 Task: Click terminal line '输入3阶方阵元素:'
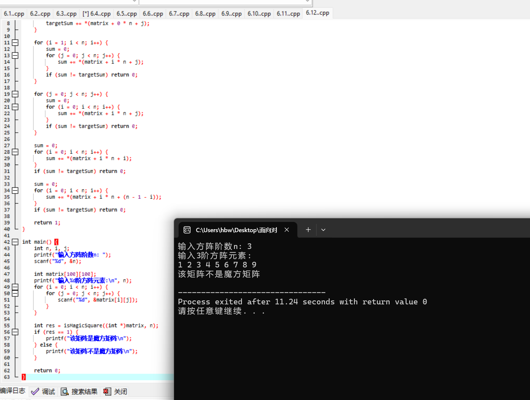pyautogui.click(x=215, y=256)
